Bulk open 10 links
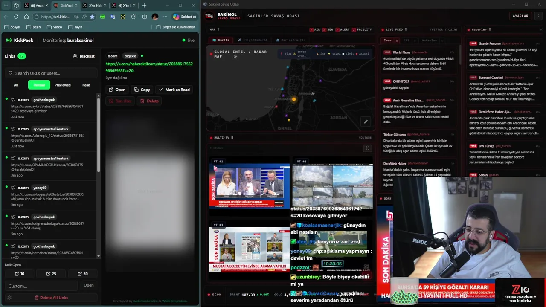546x307 pixels. 20,274
